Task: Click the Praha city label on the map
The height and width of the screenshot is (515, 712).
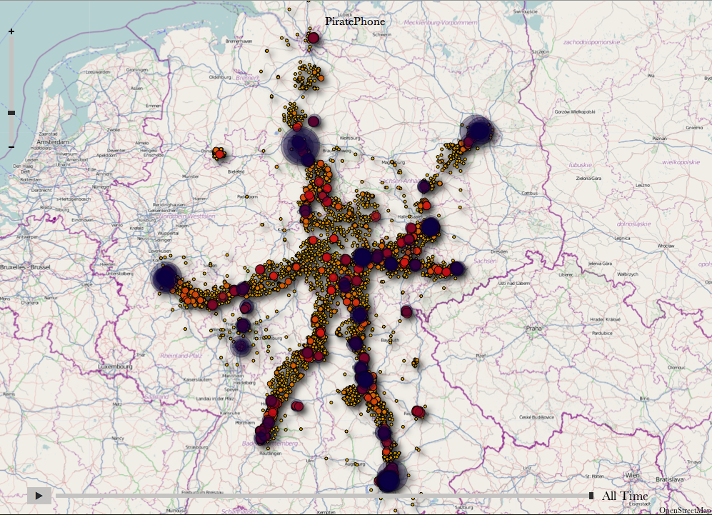Action: point(534,329)
